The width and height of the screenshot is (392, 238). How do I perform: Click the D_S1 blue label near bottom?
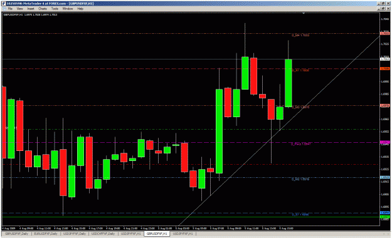click(x=300, y=215)
